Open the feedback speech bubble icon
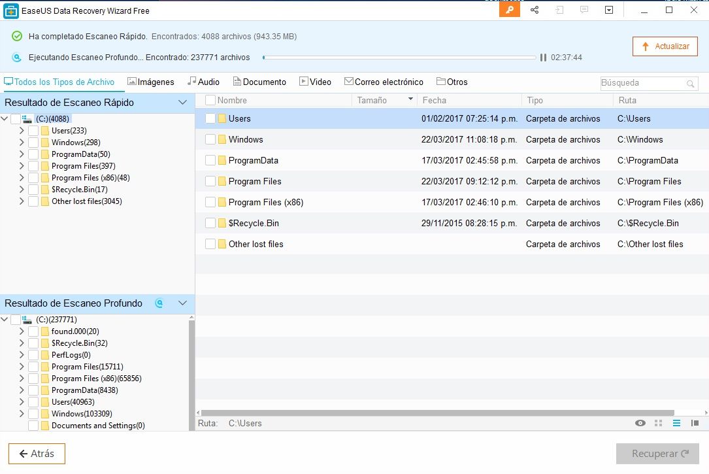The height and width of the screenshot is (474, 709). coord(584,10)
